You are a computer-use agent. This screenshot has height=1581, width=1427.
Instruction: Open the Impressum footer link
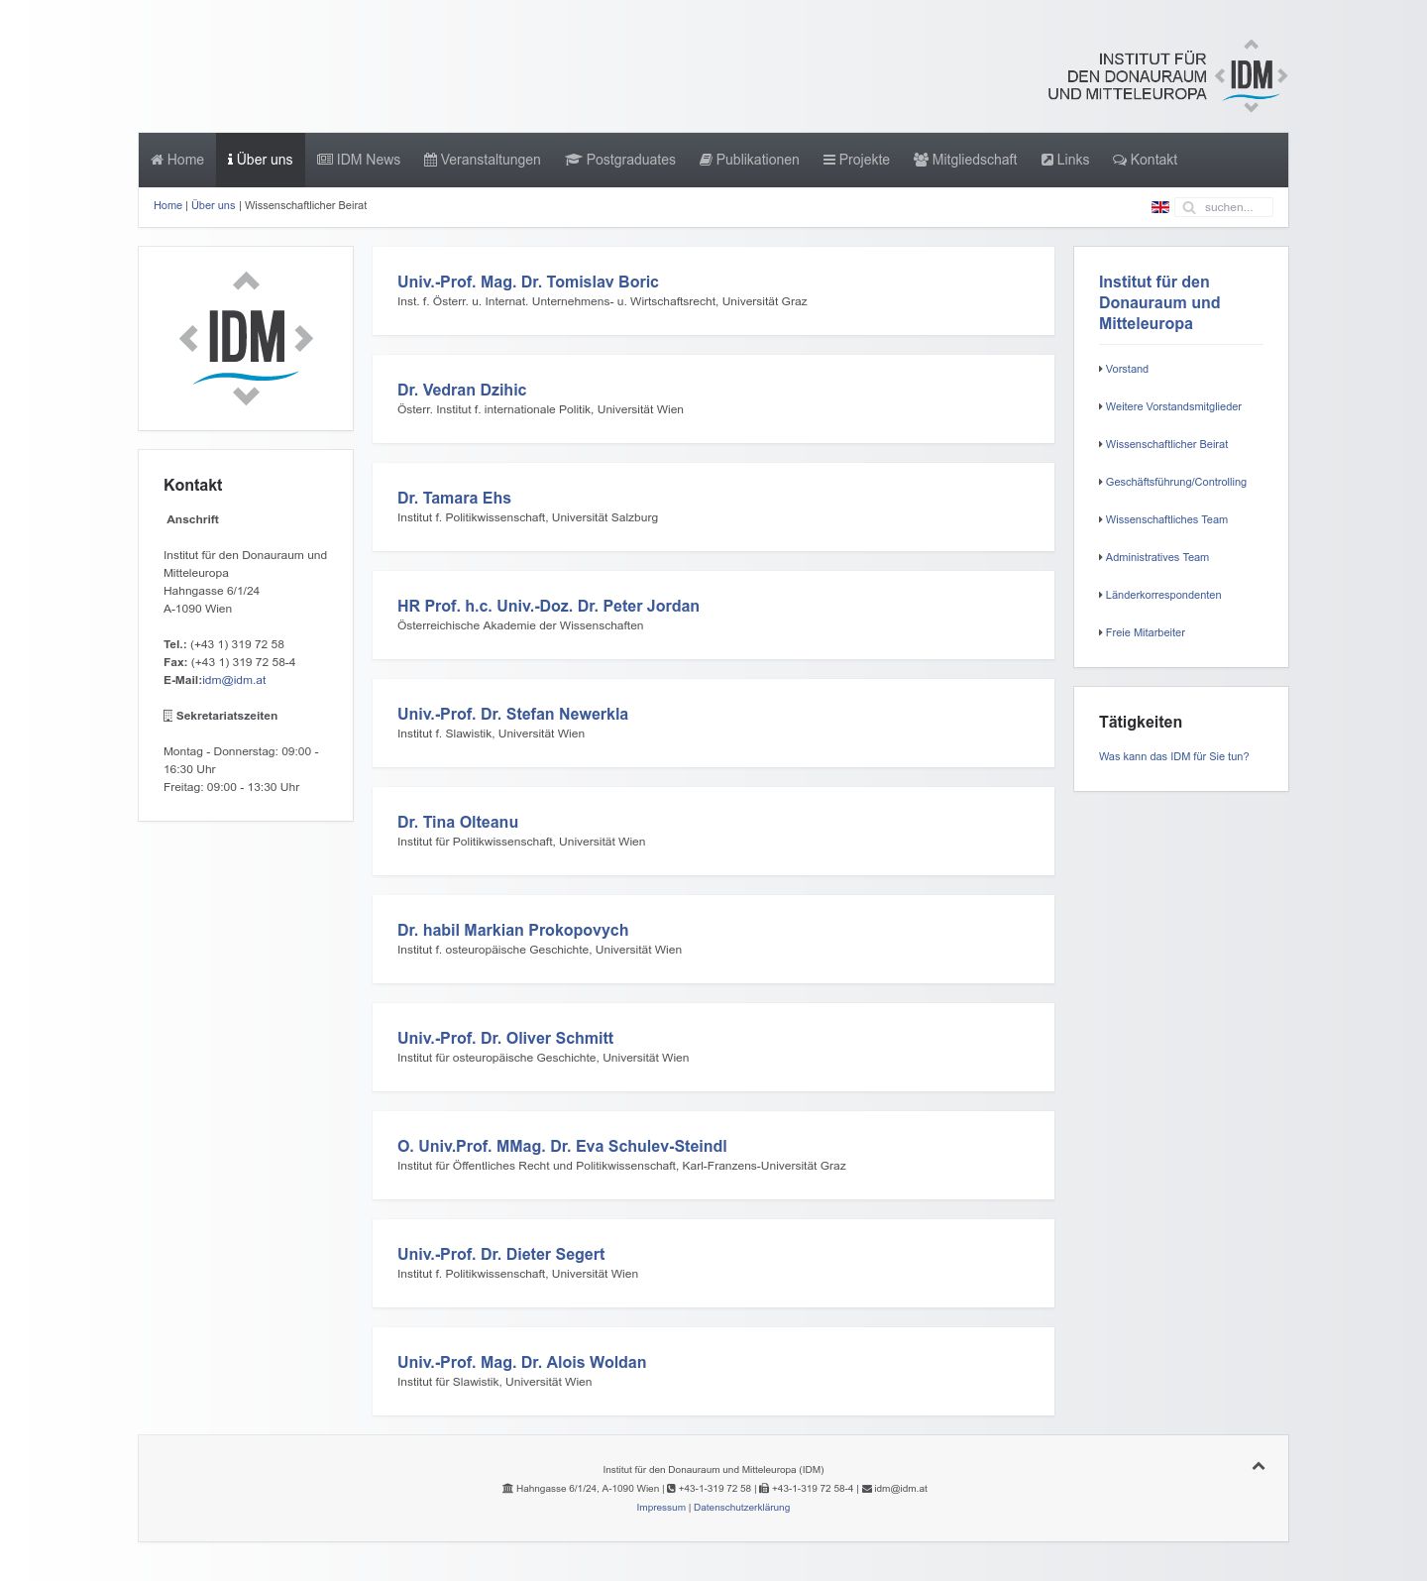coord(661,1508)
